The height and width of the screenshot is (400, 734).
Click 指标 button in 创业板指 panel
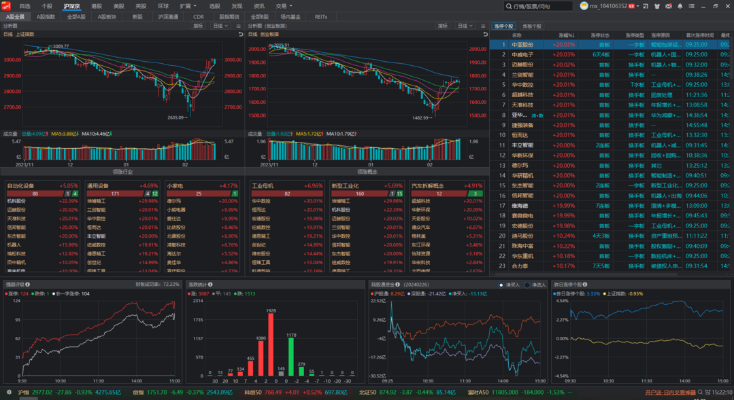coord(443,26)
